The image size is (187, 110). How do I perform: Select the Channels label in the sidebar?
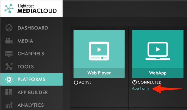coord(31,54)
